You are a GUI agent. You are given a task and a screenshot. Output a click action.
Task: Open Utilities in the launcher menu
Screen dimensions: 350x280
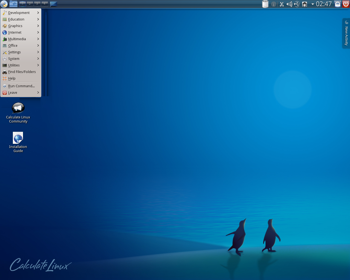click(21, 65)
